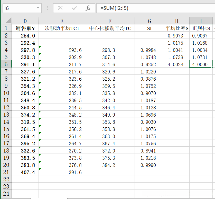215x199 pixels.
Task: Select cell with value 1.0748
Action: click(x=149, y=57)
